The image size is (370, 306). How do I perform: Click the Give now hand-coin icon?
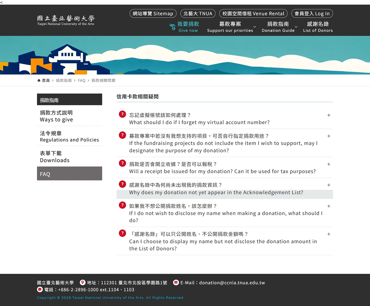pyautogui.click(x=172, y=27)
